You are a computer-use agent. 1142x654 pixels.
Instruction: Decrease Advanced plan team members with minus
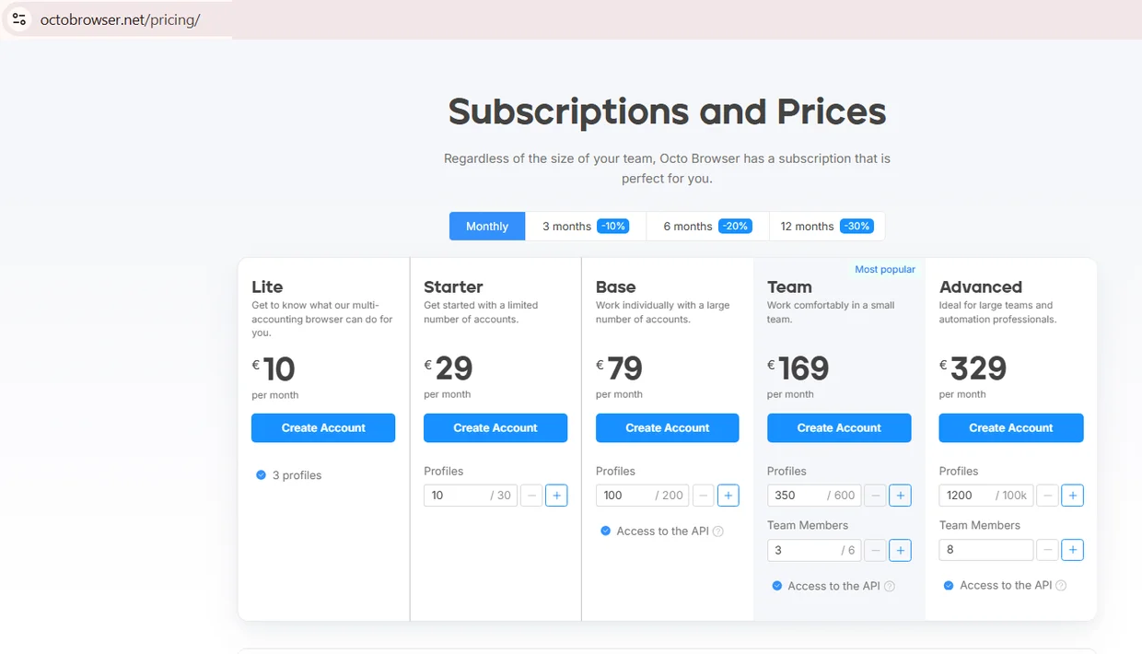[1047, 550]
